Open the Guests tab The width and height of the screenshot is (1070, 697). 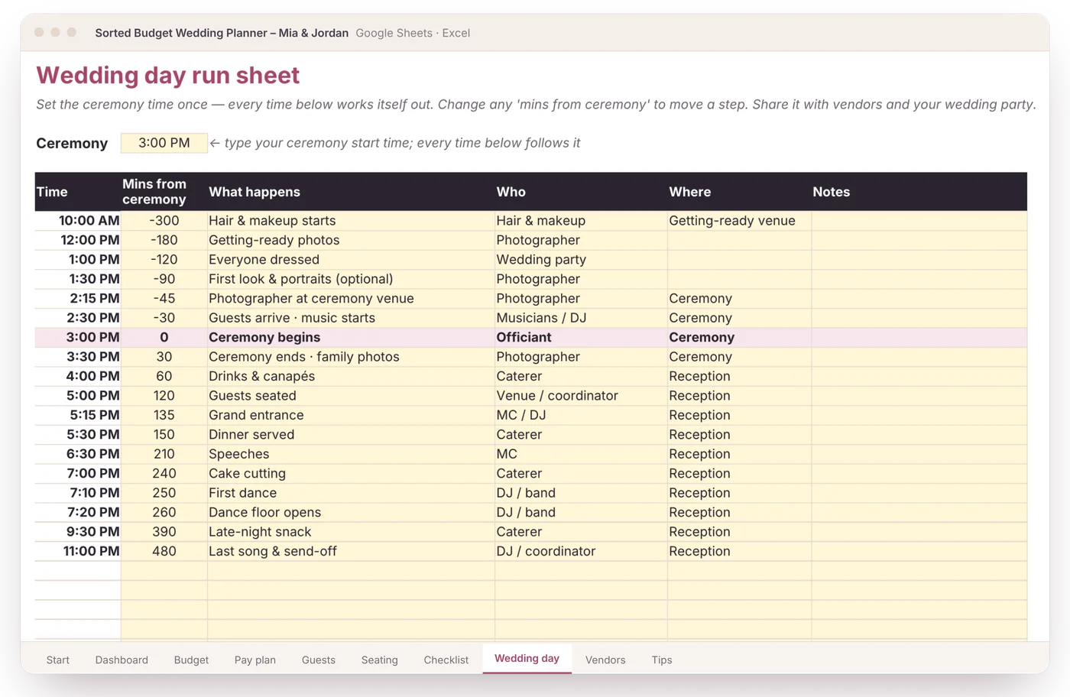(x=319, y=660)
